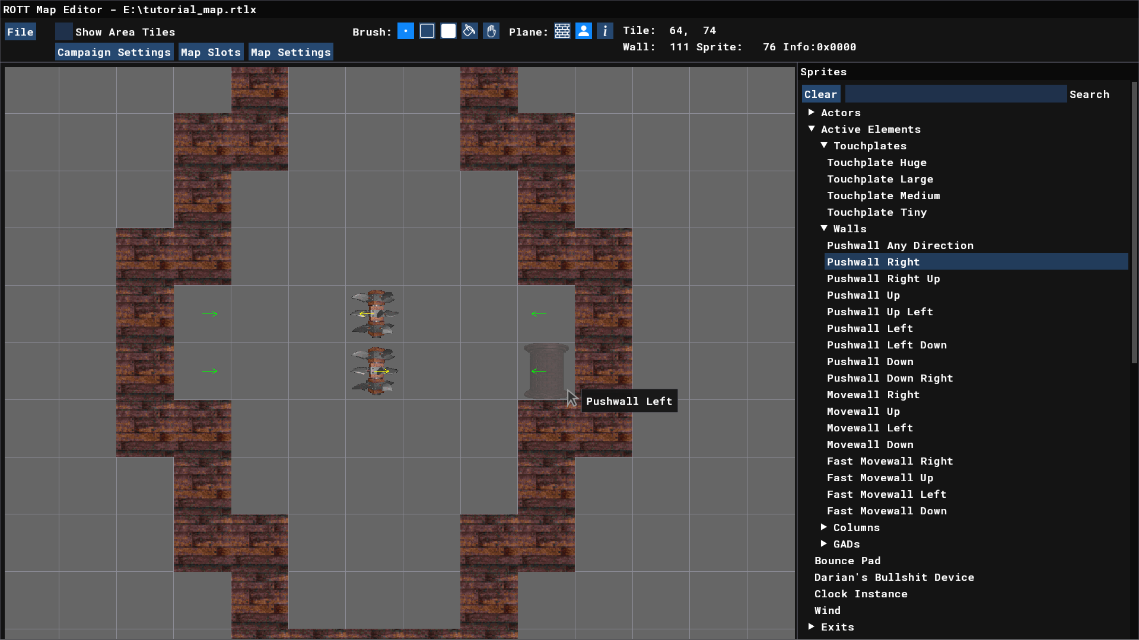Screen dimensions: 1139x640
Task: Select the hand pan tool
Action: (491, 31)
